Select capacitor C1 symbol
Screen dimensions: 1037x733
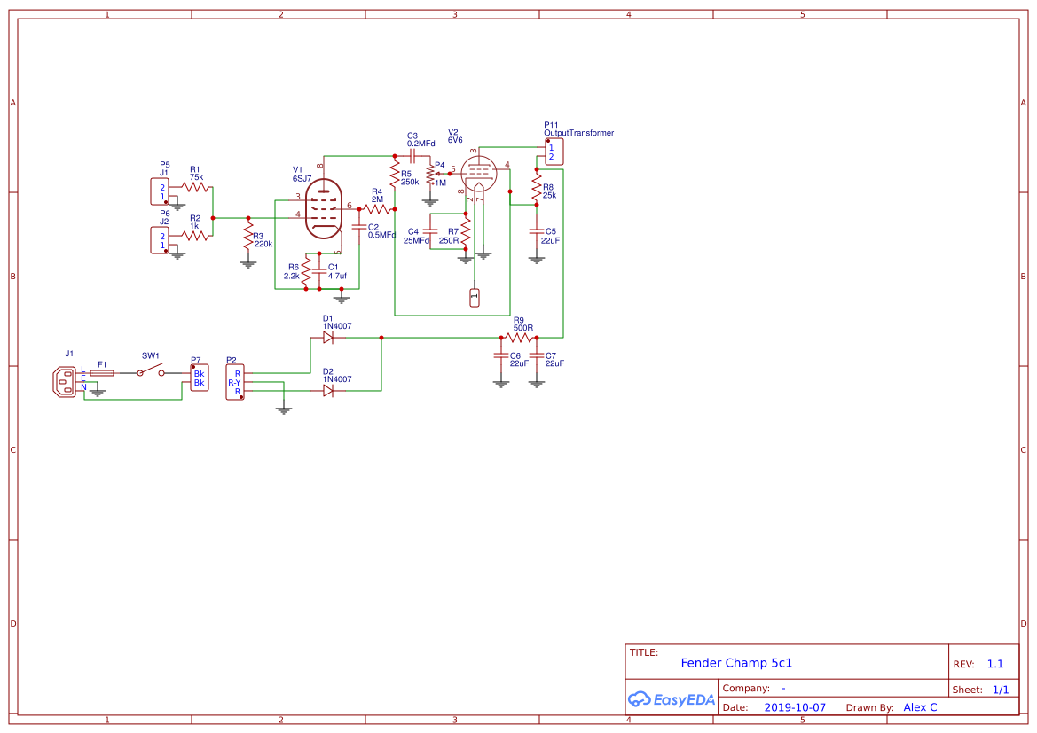point(319,271)
